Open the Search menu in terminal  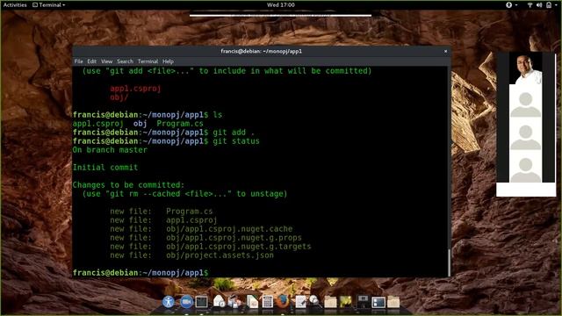125,61
